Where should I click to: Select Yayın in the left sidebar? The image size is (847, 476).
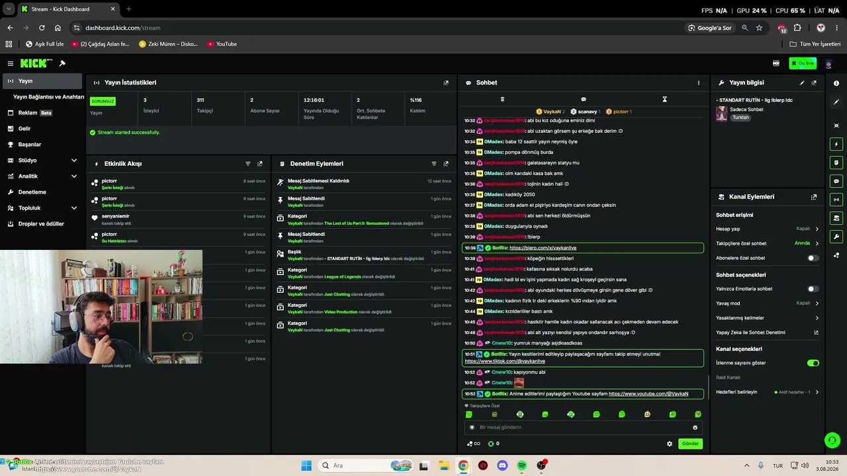(x=41, y=81)
